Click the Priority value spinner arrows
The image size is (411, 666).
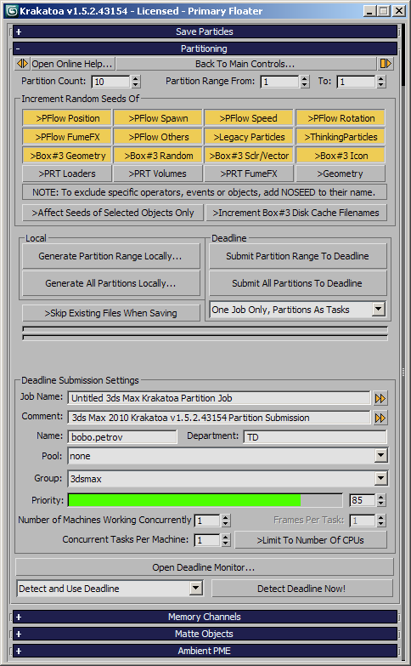coord(381,500)
